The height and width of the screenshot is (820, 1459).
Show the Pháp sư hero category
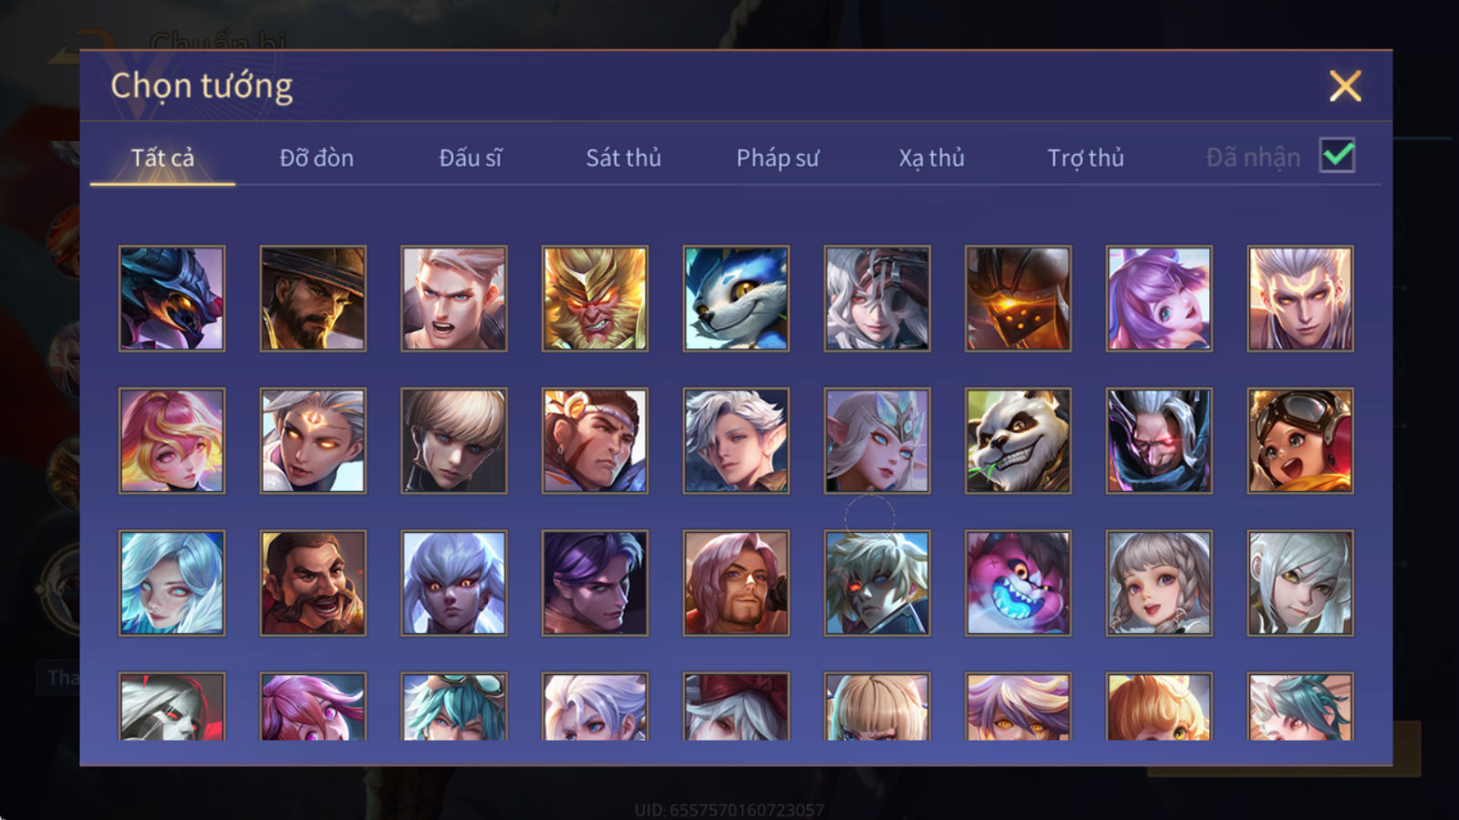point(778,158)
